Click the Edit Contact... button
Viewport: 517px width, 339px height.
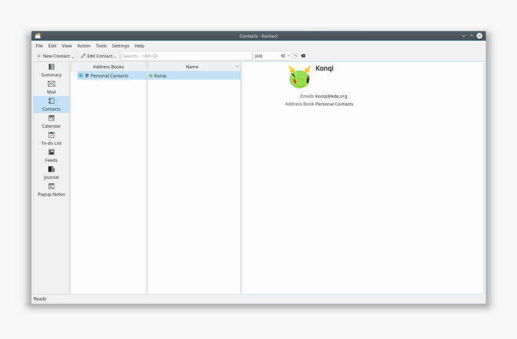coord(99,56)
